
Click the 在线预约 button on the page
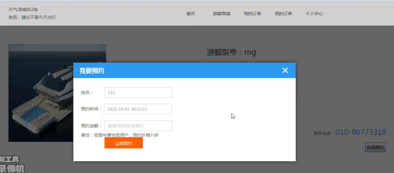[x=375, y=147]
